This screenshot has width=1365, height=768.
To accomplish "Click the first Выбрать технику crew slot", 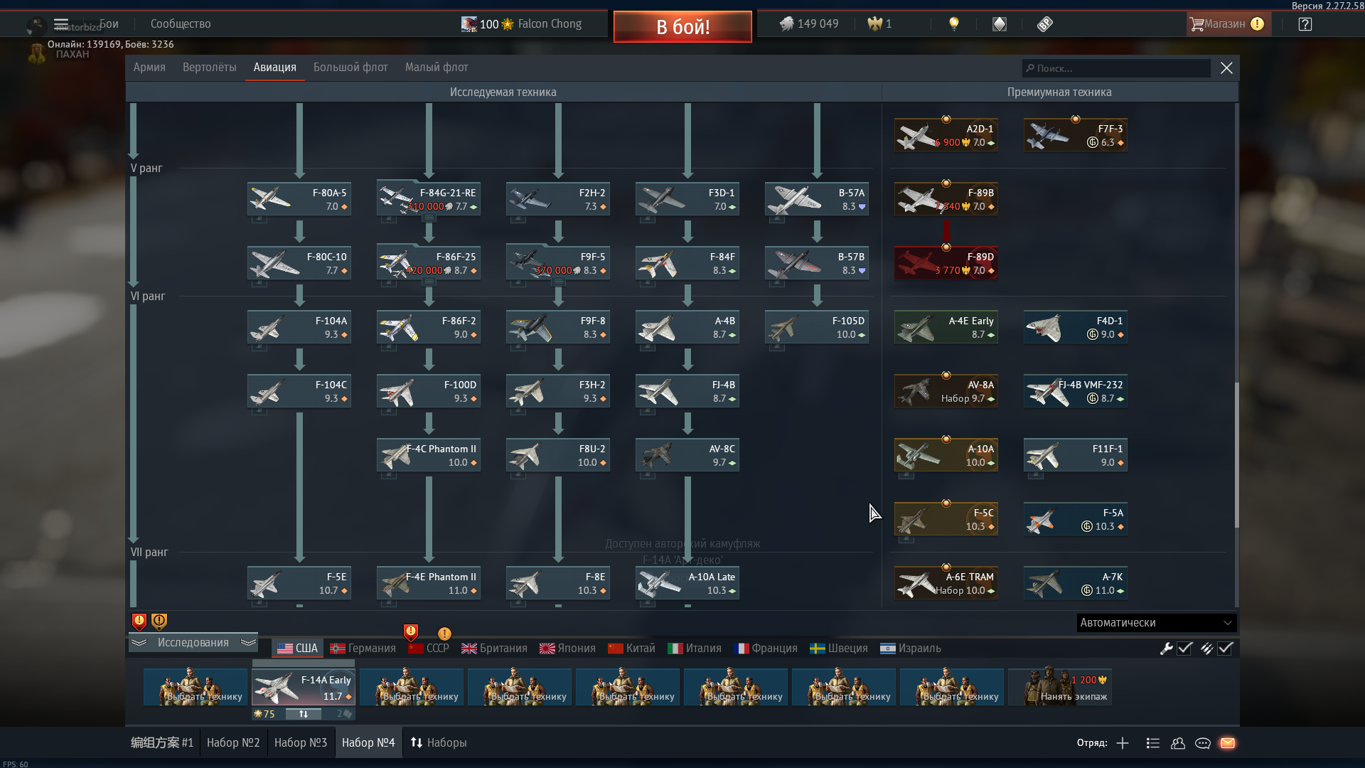I will pos(196,687).
